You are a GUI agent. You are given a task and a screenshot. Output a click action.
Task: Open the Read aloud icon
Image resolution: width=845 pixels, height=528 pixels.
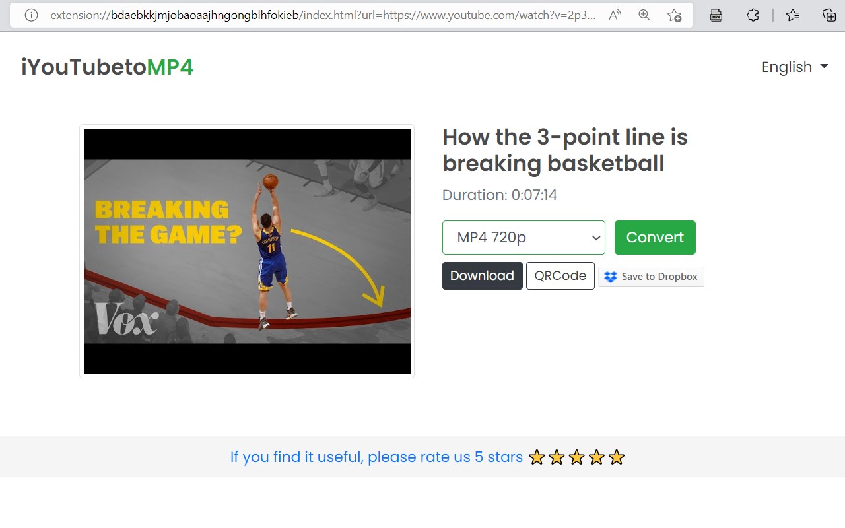(x=615, y=15)
